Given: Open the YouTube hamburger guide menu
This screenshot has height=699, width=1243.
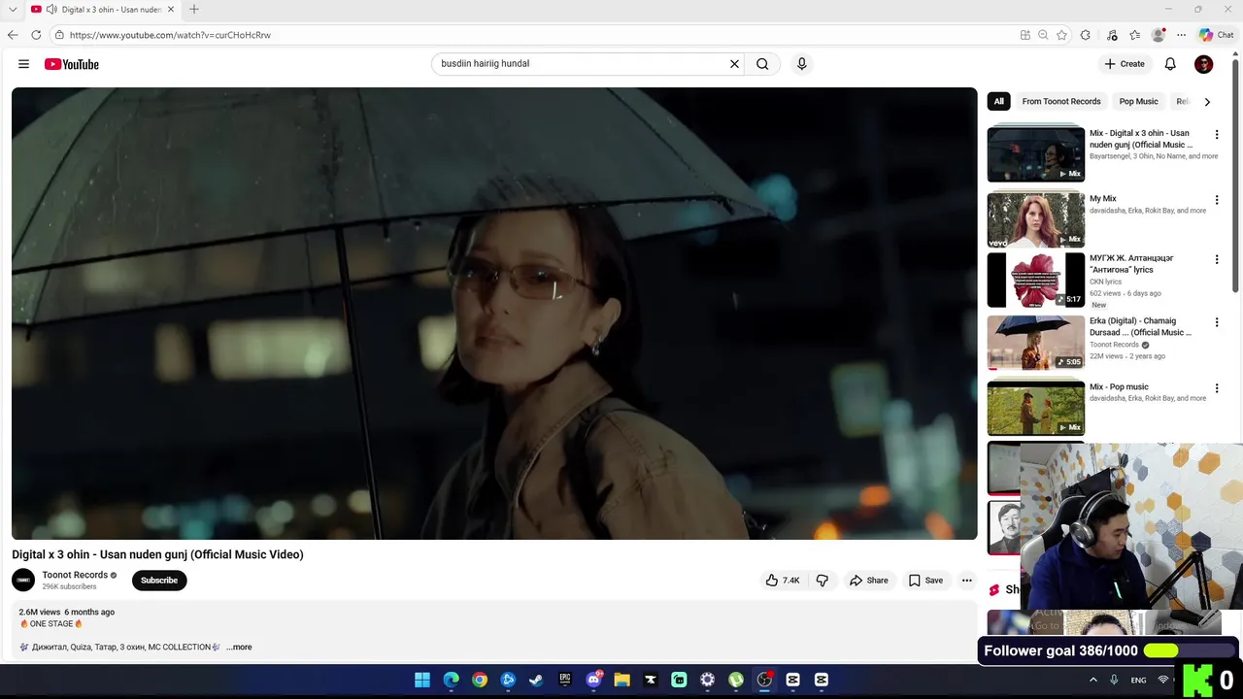Looking at the screenshot, I should 23,64.
